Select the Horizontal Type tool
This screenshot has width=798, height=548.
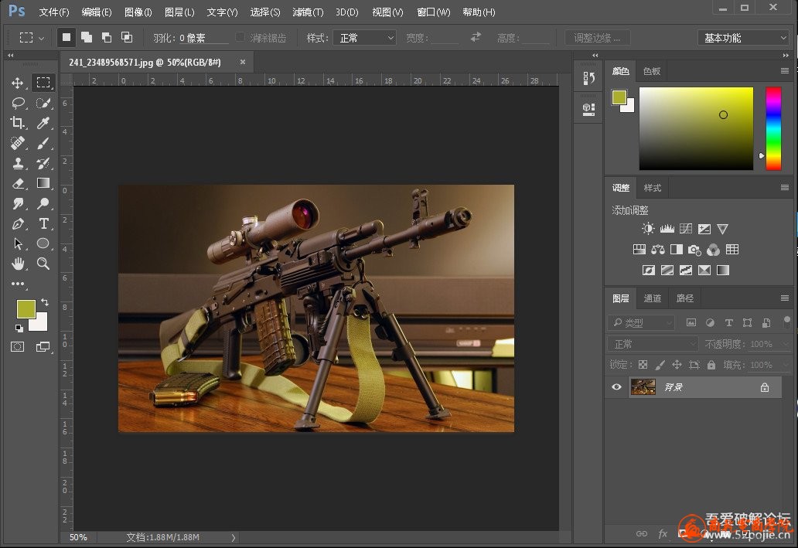(x=43, y=223)
